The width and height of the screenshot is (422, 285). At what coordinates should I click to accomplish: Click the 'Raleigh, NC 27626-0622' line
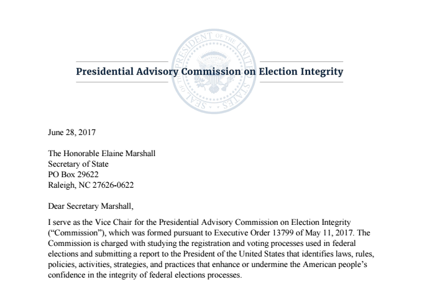[x=91, y=185]
